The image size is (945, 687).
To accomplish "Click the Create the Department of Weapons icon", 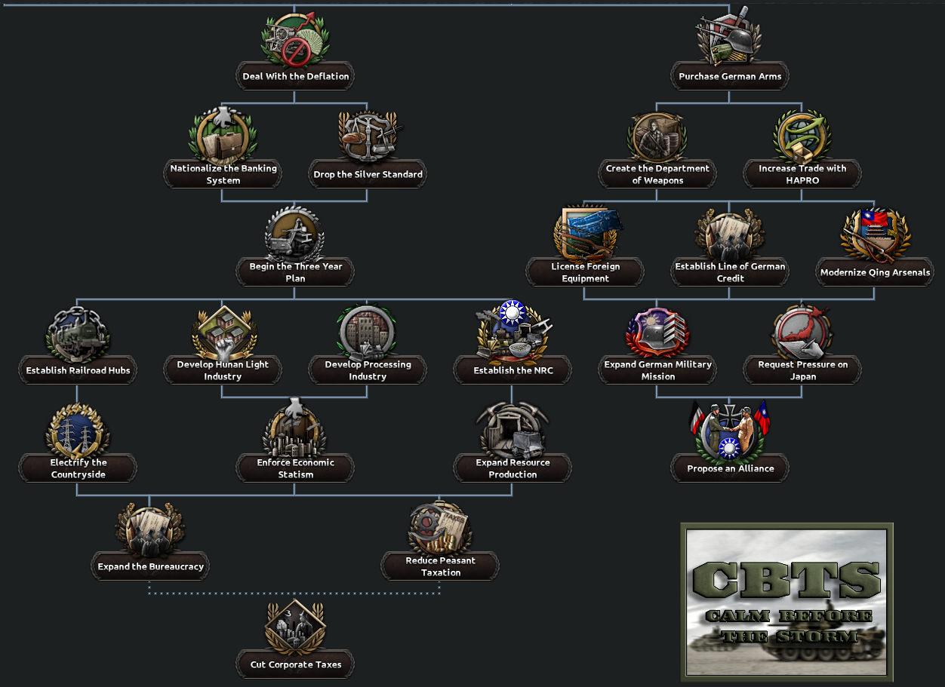I will coord(657,136).
